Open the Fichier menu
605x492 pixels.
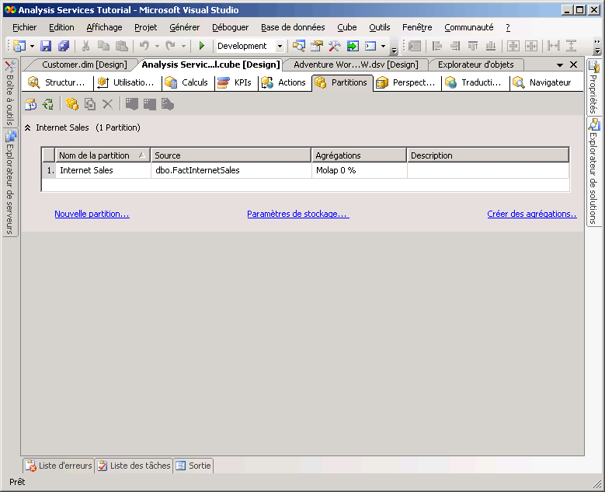pos(24,27)
